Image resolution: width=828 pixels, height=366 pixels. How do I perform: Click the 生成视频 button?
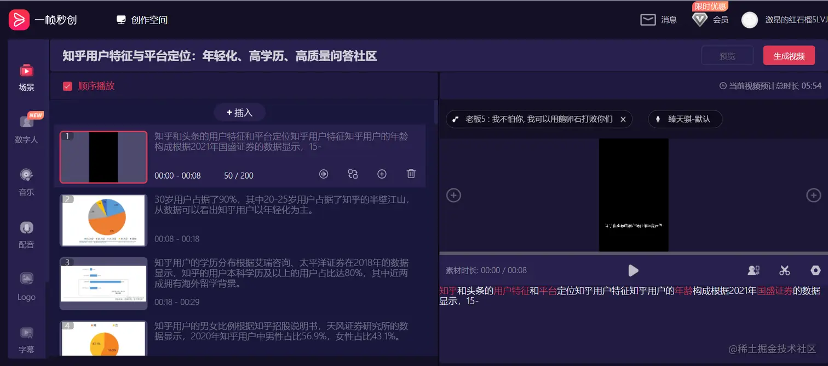(x=789, y=56)
